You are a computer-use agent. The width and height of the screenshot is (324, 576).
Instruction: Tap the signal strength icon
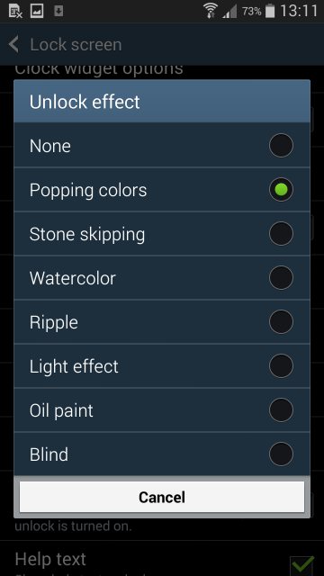pyautogui.click(x=229, y=11)
